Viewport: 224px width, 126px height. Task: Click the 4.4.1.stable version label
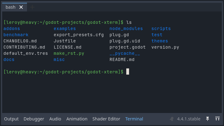pos(189,119)
